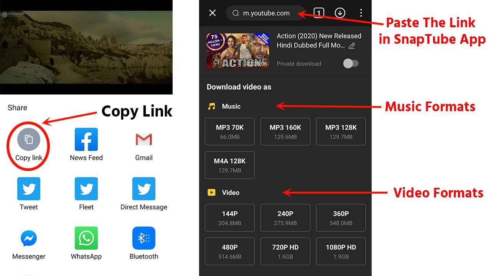Viewport: 491px width, 276px height.
Task: Tap the Copy link icon
Action: 29,140
